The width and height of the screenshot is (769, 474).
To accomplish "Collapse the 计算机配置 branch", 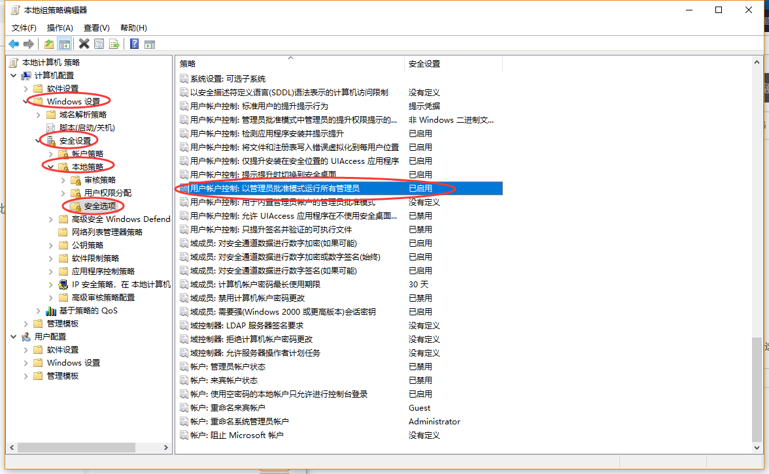I will pyautogui.click(x=14, y=75).
